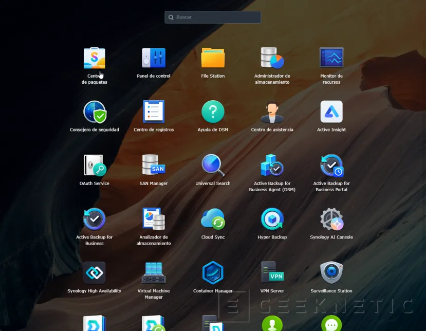Open Consejero de seguridad
This screenshot has height=331, width=426.
tap(95, 112)
